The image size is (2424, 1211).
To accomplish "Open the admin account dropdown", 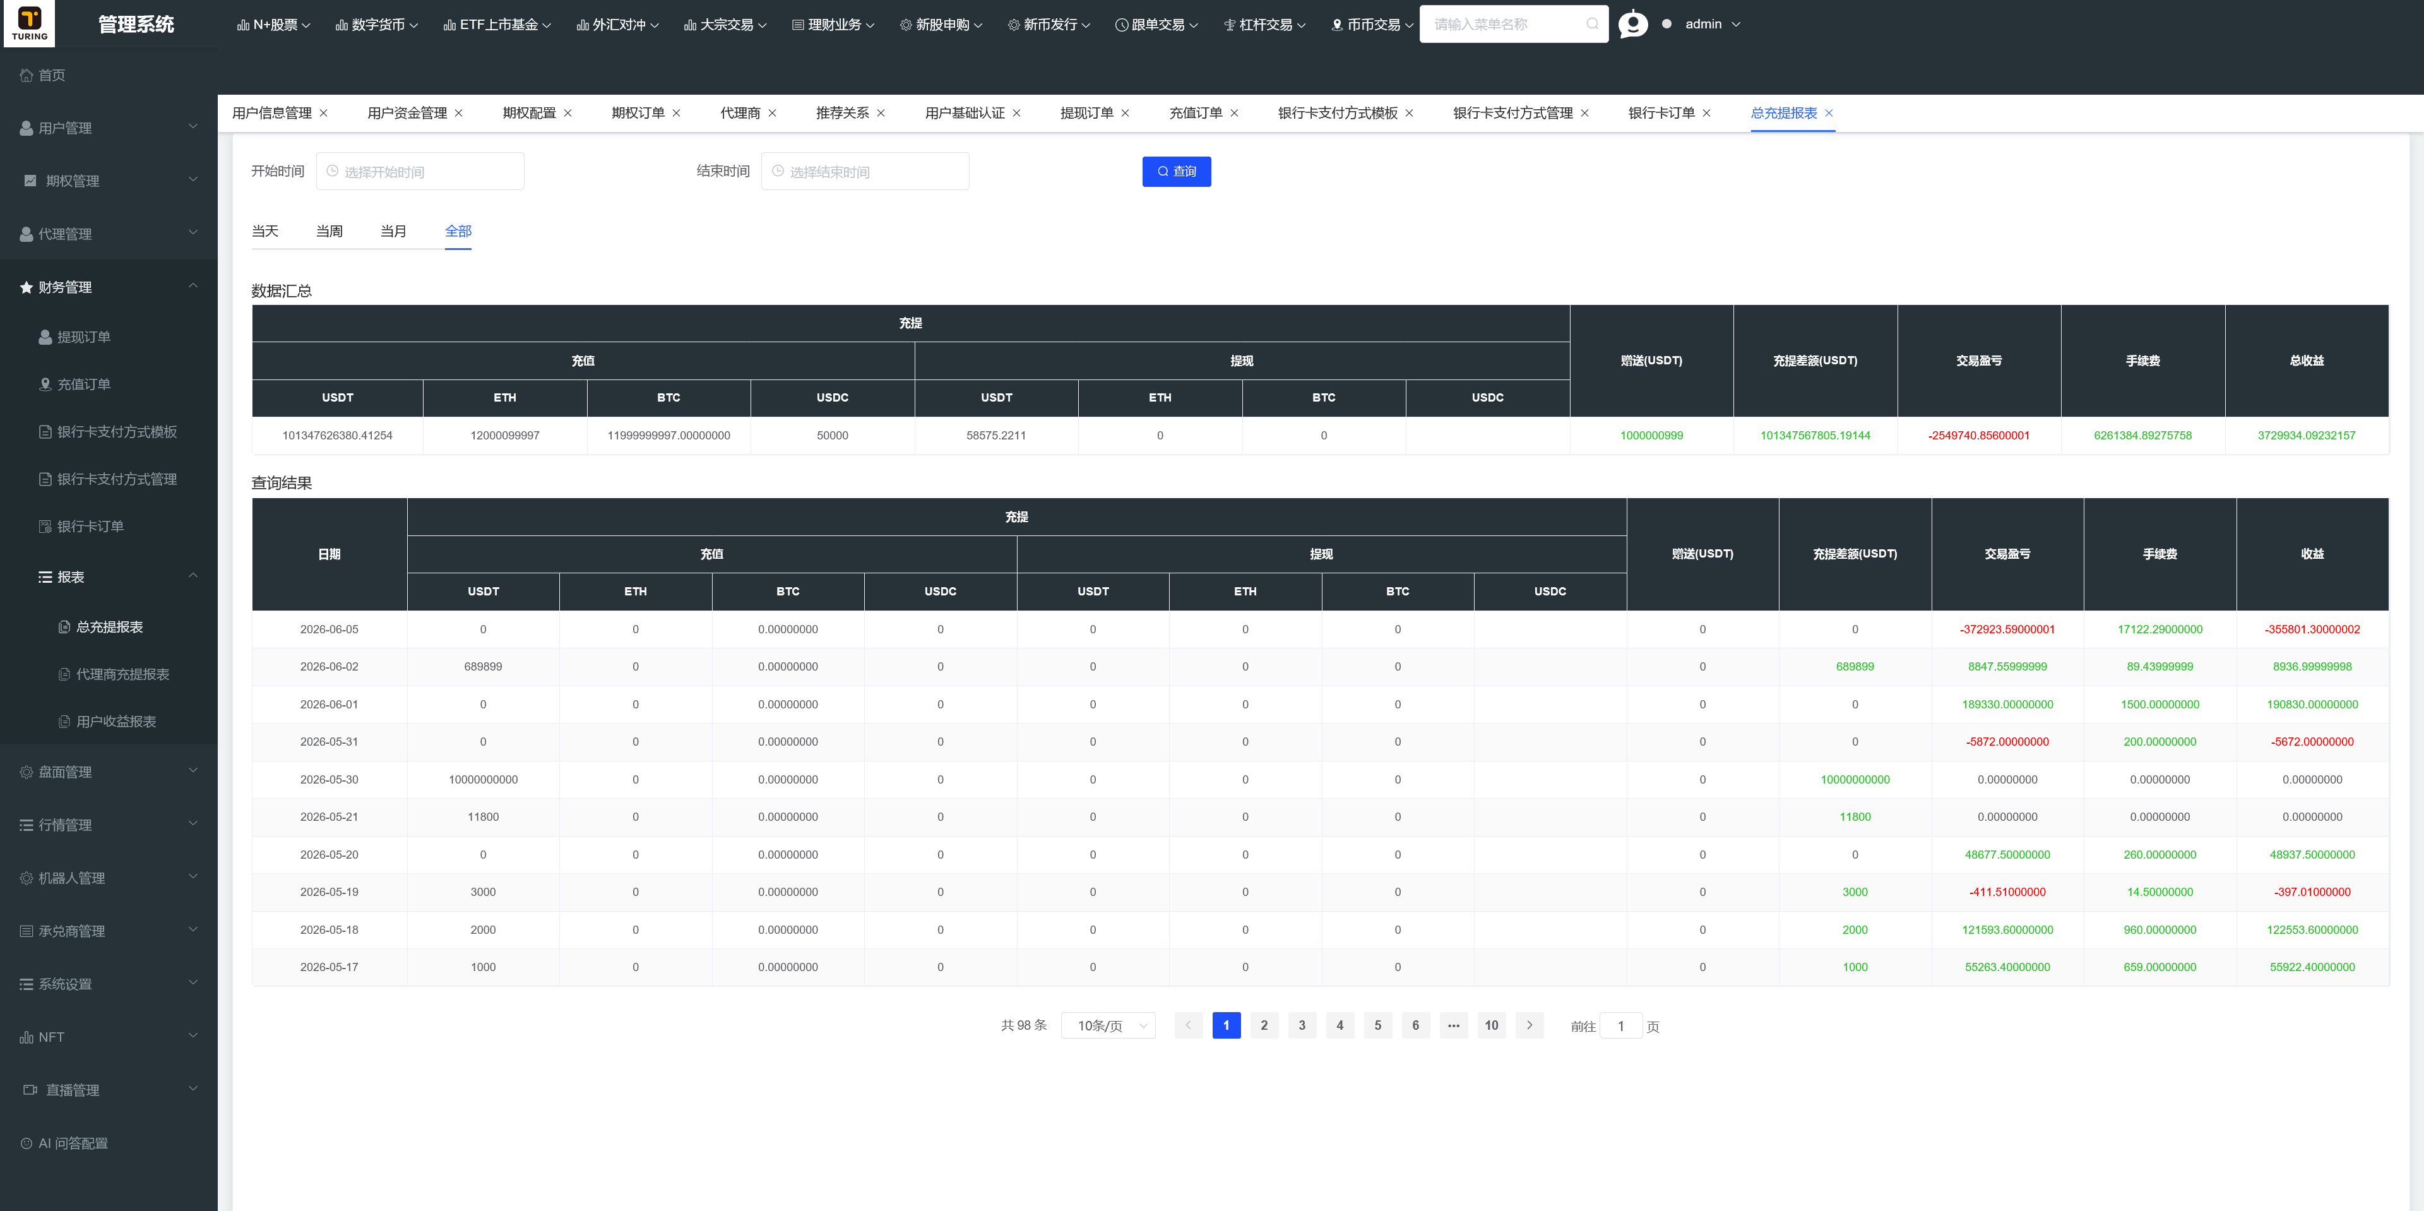I will (x=1713, y=25).
